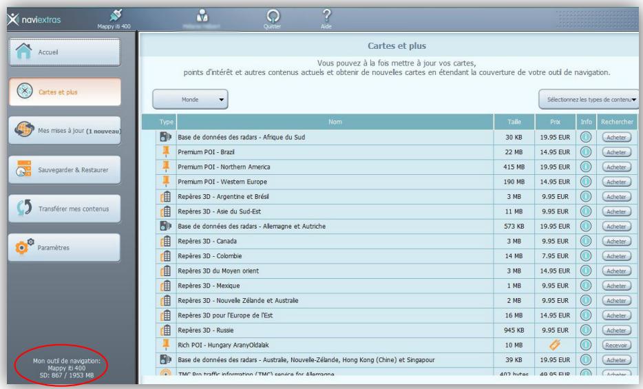The height and width of the screenshot is (389, 643).
Task: Click the Quitter power icon
Action: [x=273, y=16]
